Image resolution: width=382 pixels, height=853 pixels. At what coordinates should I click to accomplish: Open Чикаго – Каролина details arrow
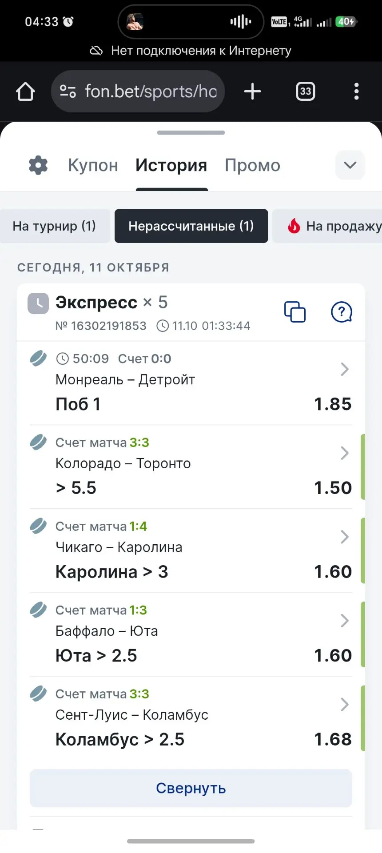point(345,537)
